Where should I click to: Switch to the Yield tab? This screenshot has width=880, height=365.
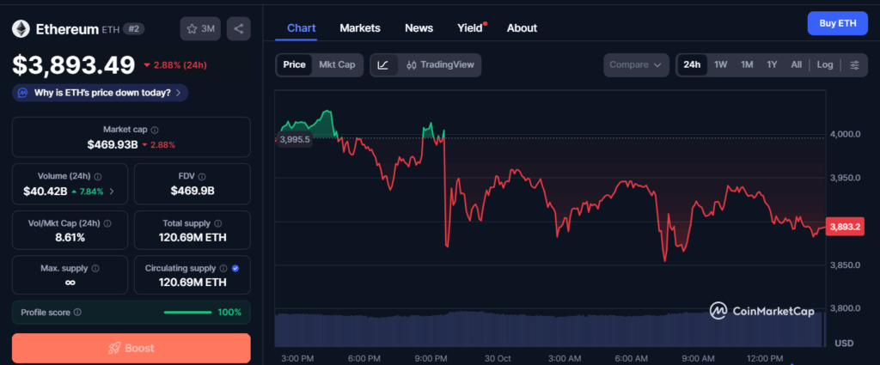pos(469,27)
